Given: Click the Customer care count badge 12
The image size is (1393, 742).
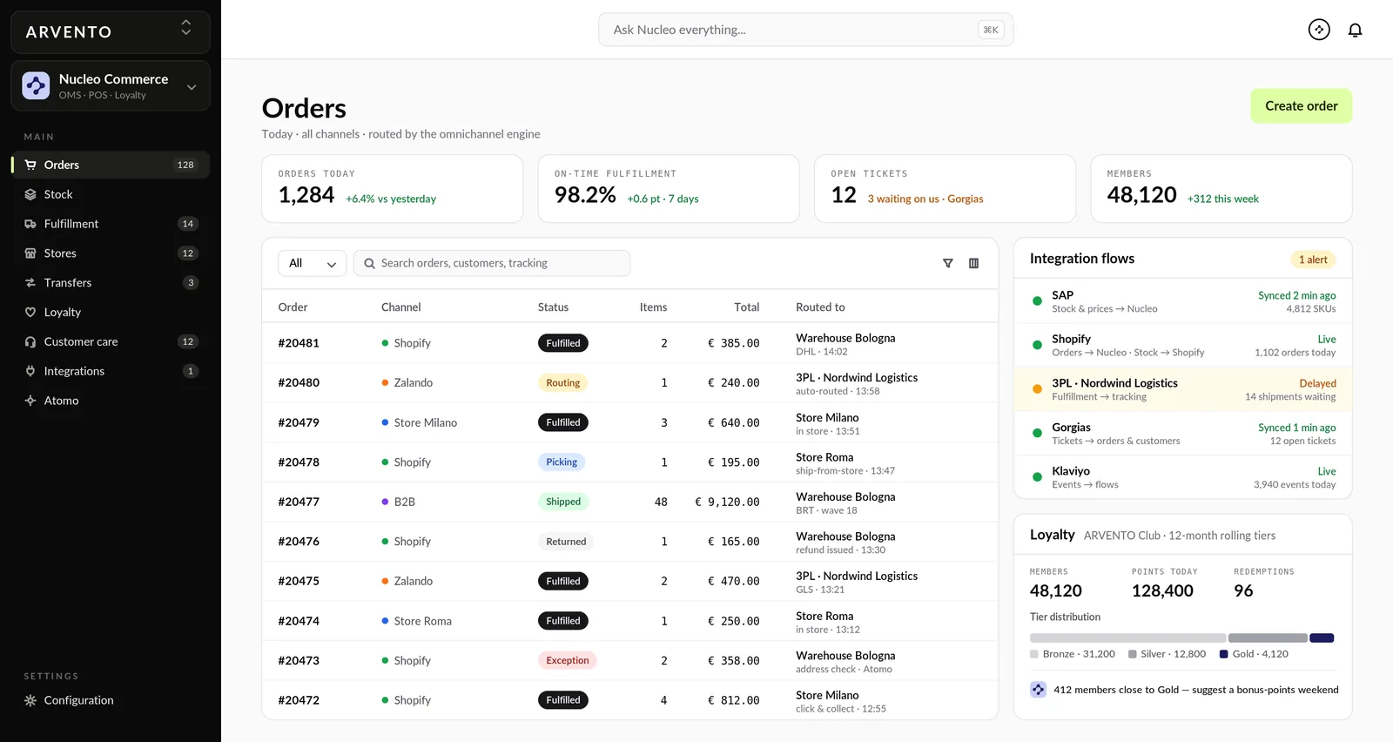Looking at the screenshot, I should click(187, 342).
